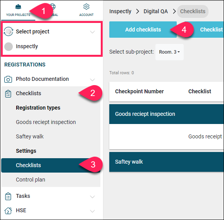Open the Room. 3 sub-project dropdown
Image resolution: width=224 pixels, height=220 pixels.
coord(169,52)
